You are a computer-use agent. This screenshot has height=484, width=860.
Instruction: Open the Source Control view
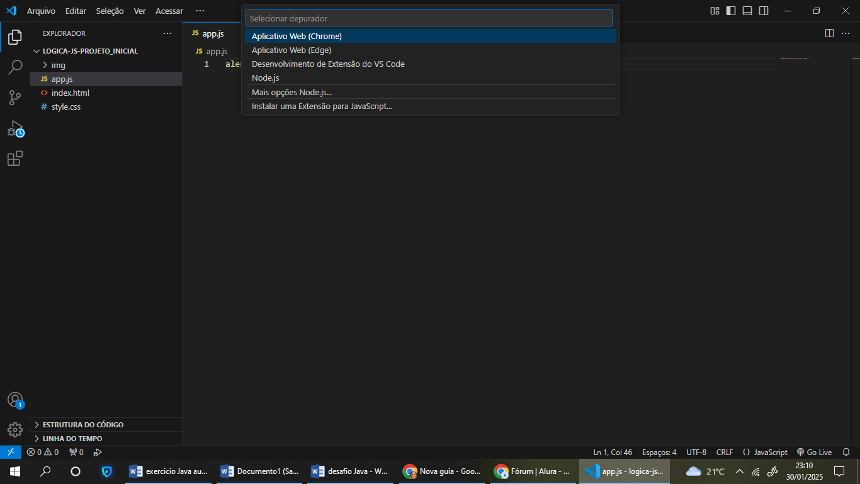[15, 98]
